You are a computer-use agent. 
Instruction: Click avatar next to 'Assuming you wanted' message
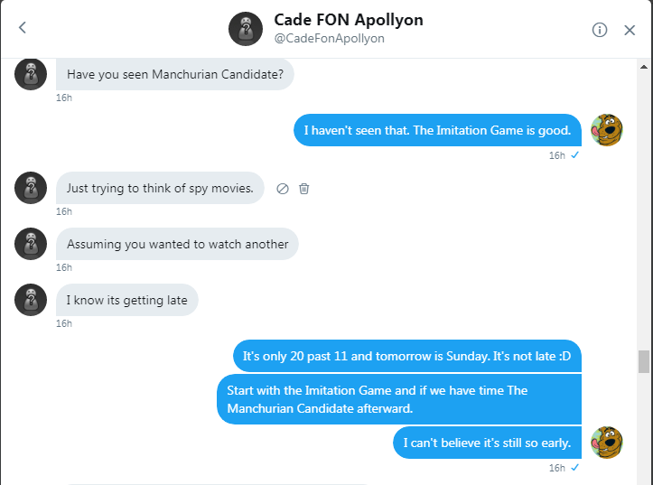(x=31, y=244)
